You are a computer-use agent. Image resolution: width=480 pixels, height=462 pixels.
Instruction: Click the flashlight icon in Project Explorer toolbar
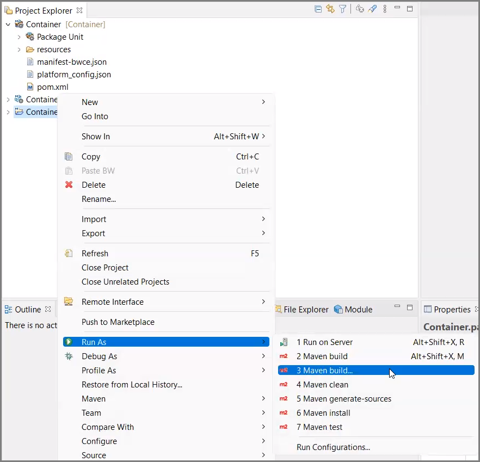373,9
